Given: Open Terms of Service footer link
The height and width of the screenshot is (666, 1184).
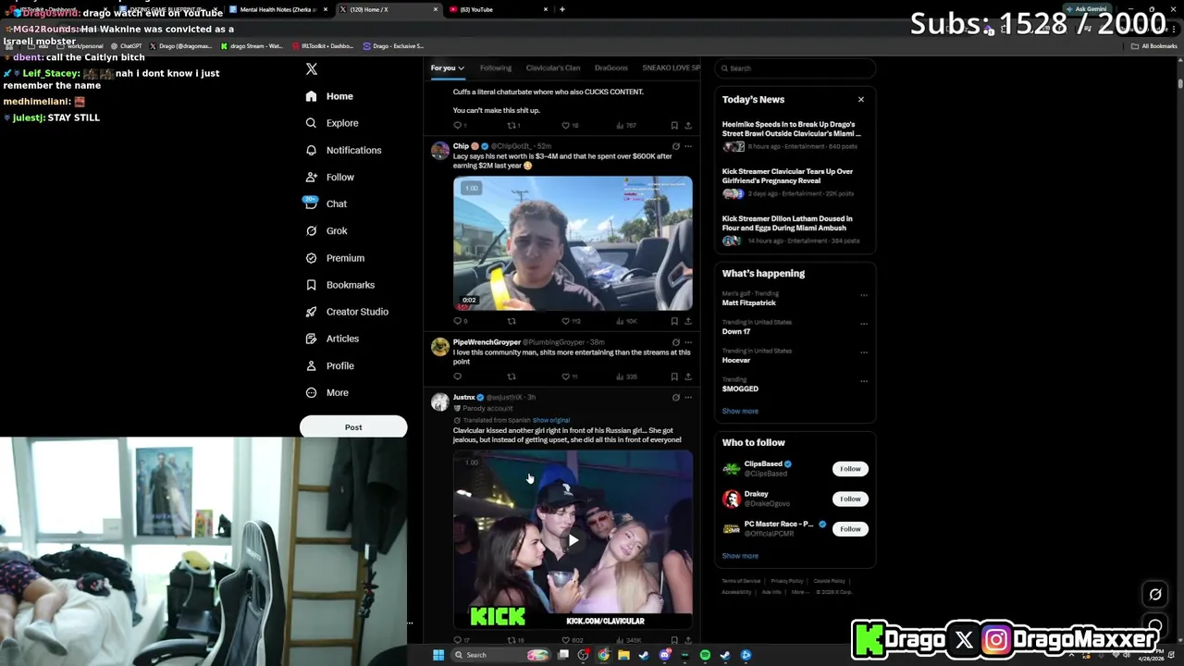Looking at the screenshot, I should [741, 581].
